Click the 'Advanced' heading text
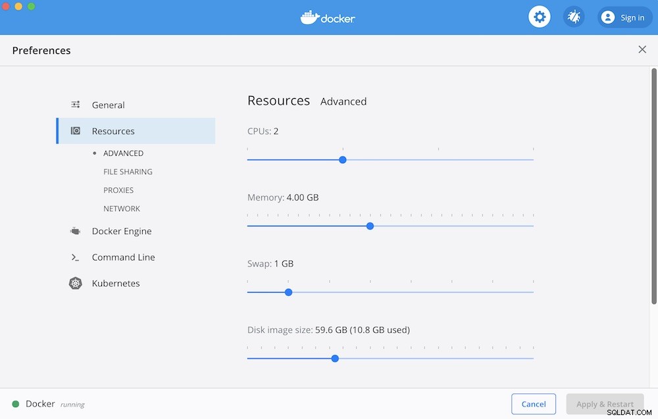This screenshot has height=419, width=658. (343, 101)
